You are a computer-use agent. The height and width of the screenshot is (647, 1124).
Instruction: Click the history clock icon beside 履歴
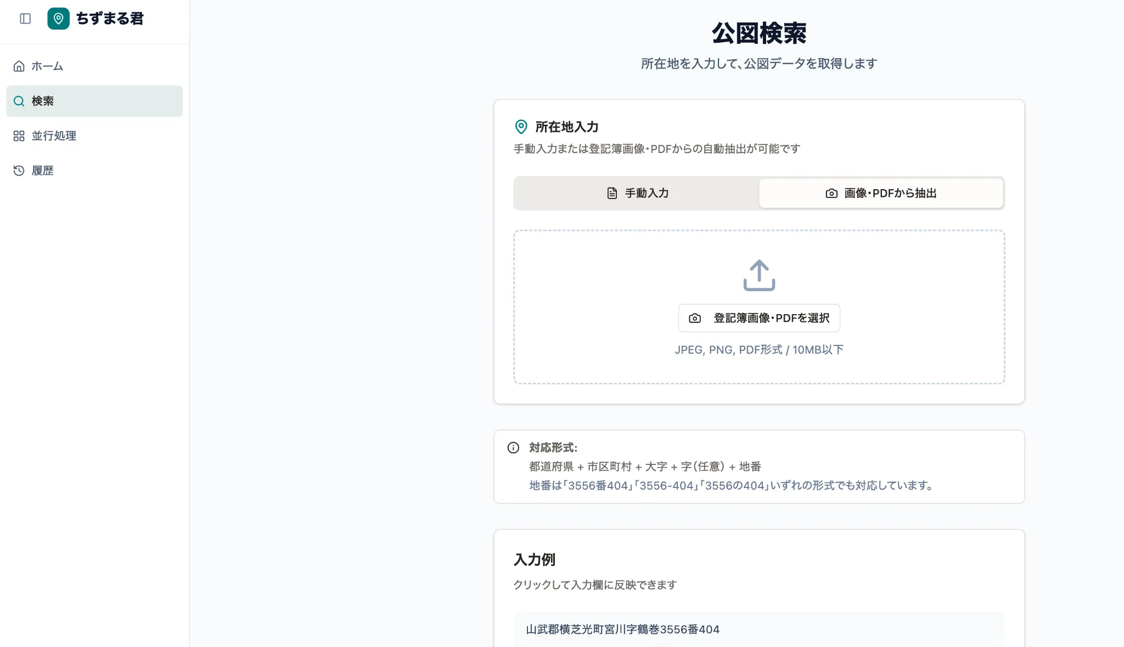click(19, 171)
